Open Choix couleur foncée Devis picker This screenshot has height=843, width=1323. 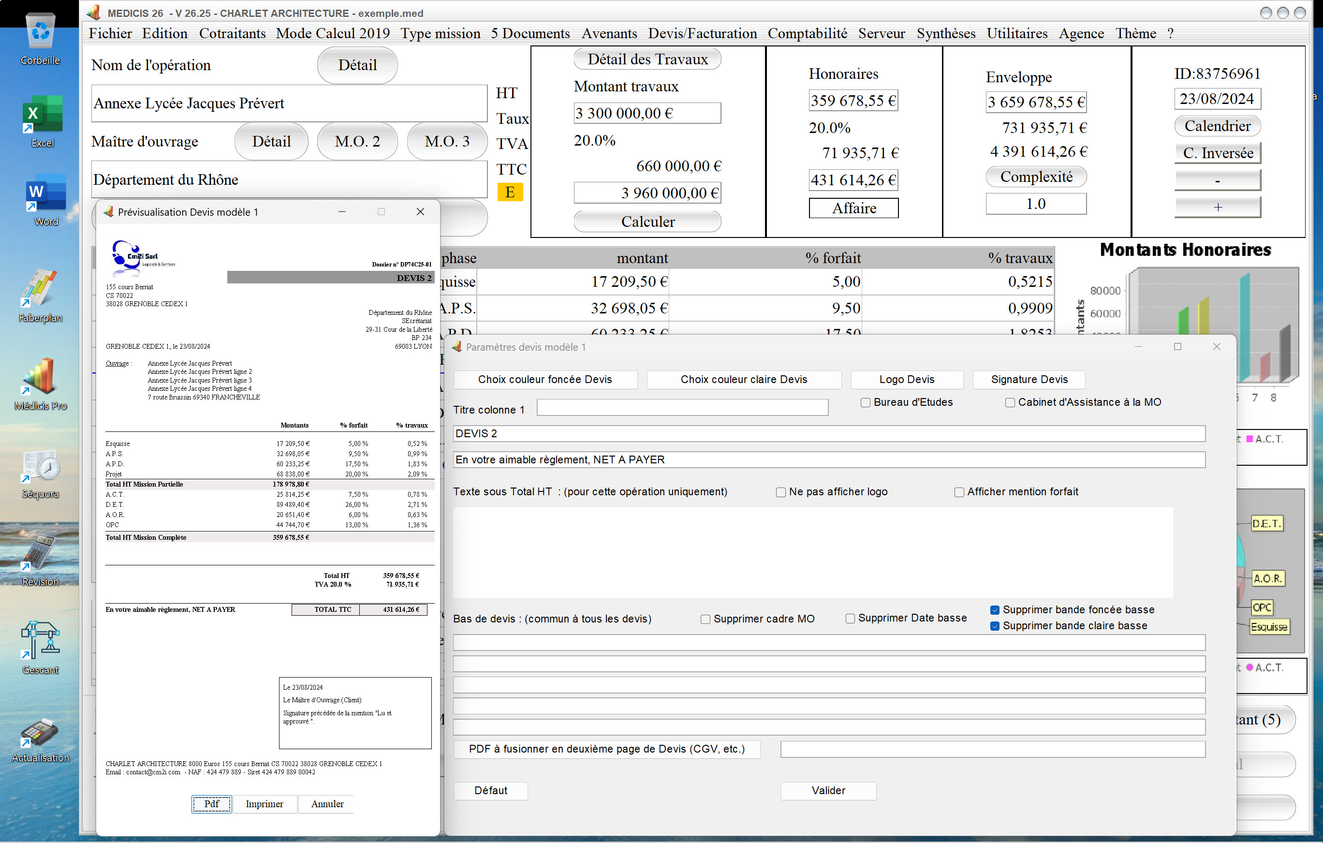point(545,379)
